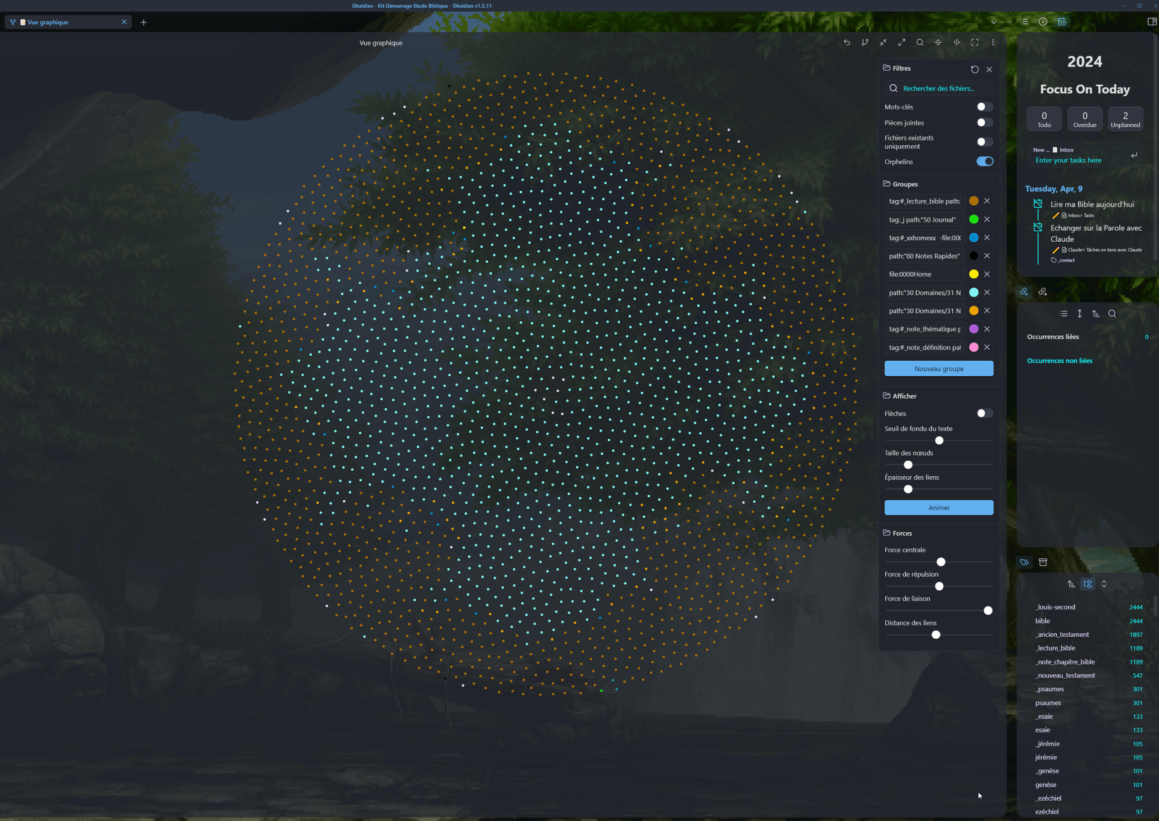The height and width of the screenshot is (821, 1159).
Task: Enable the Mots-clés toggle
Action: click(x=984, y=107)
